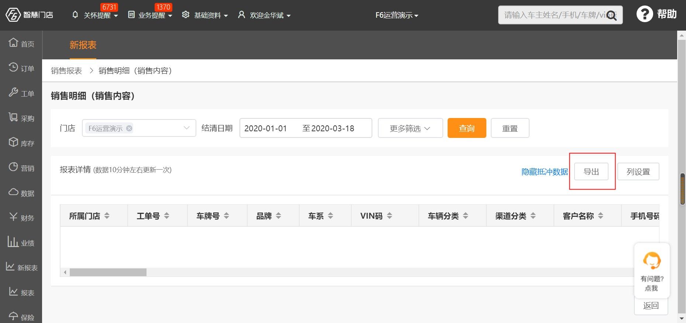This screenshot has height=323, width=686.
Task: Sort by VIN码 column
Action: pyautogui.click(x=389, y=216)
